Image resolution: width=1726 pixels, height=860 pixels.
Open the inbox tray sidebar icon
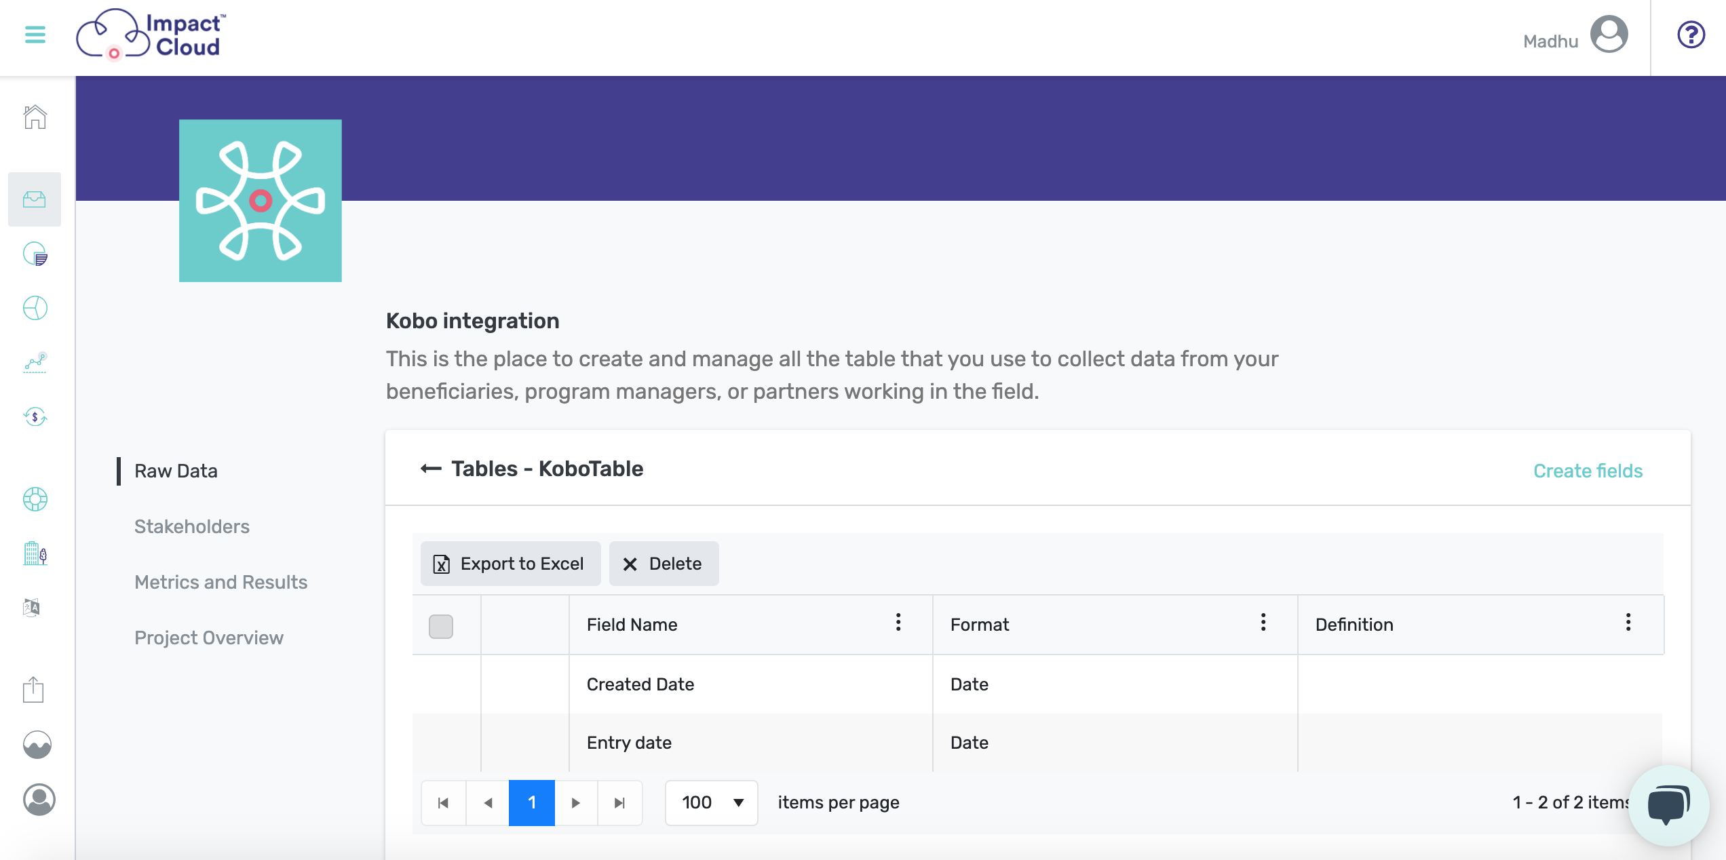[x=35, y=199]
